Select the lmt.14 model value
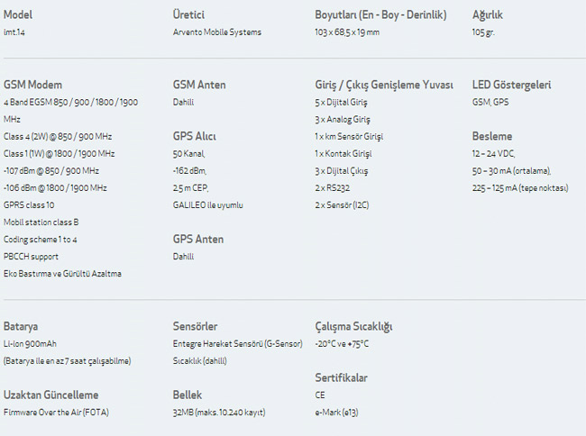The image size is (586, 436). 14,32
